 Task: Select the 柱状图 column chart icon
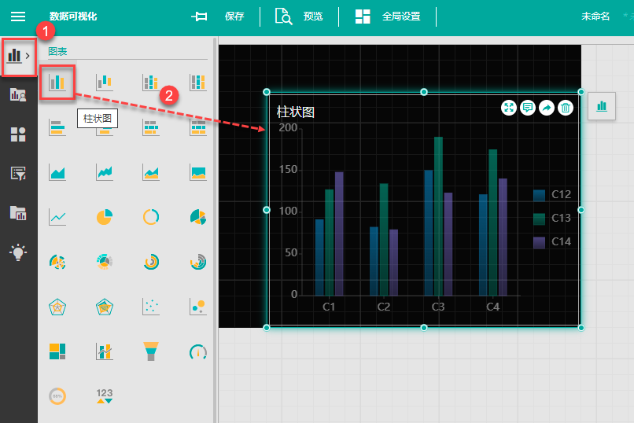click(x=57, y=82)
